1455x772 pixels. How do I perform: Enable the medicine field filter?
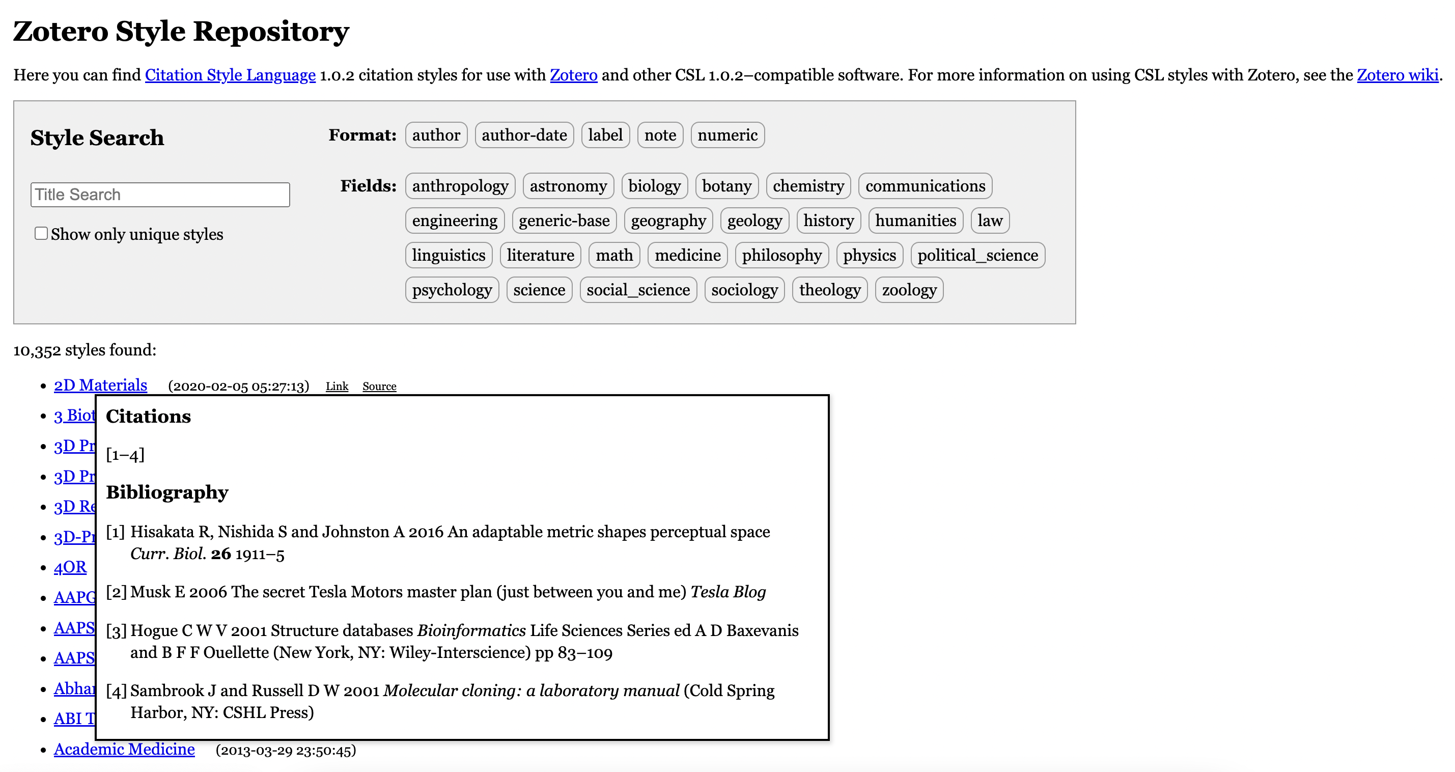pyautogui.click(x=687, y=256)
